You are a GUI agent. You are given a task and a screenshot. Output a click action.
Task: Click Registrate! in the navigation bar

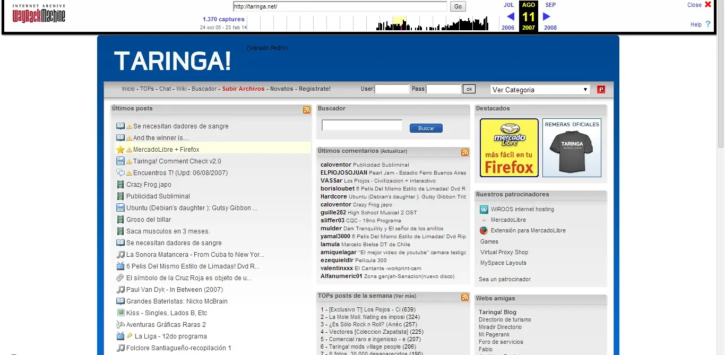click(x=315, y=89)
